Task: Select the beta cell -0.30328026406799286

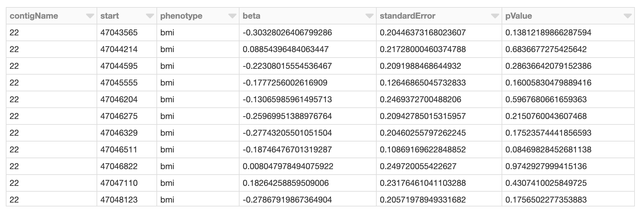Action: pyautogui.click(x=287, y=33)
